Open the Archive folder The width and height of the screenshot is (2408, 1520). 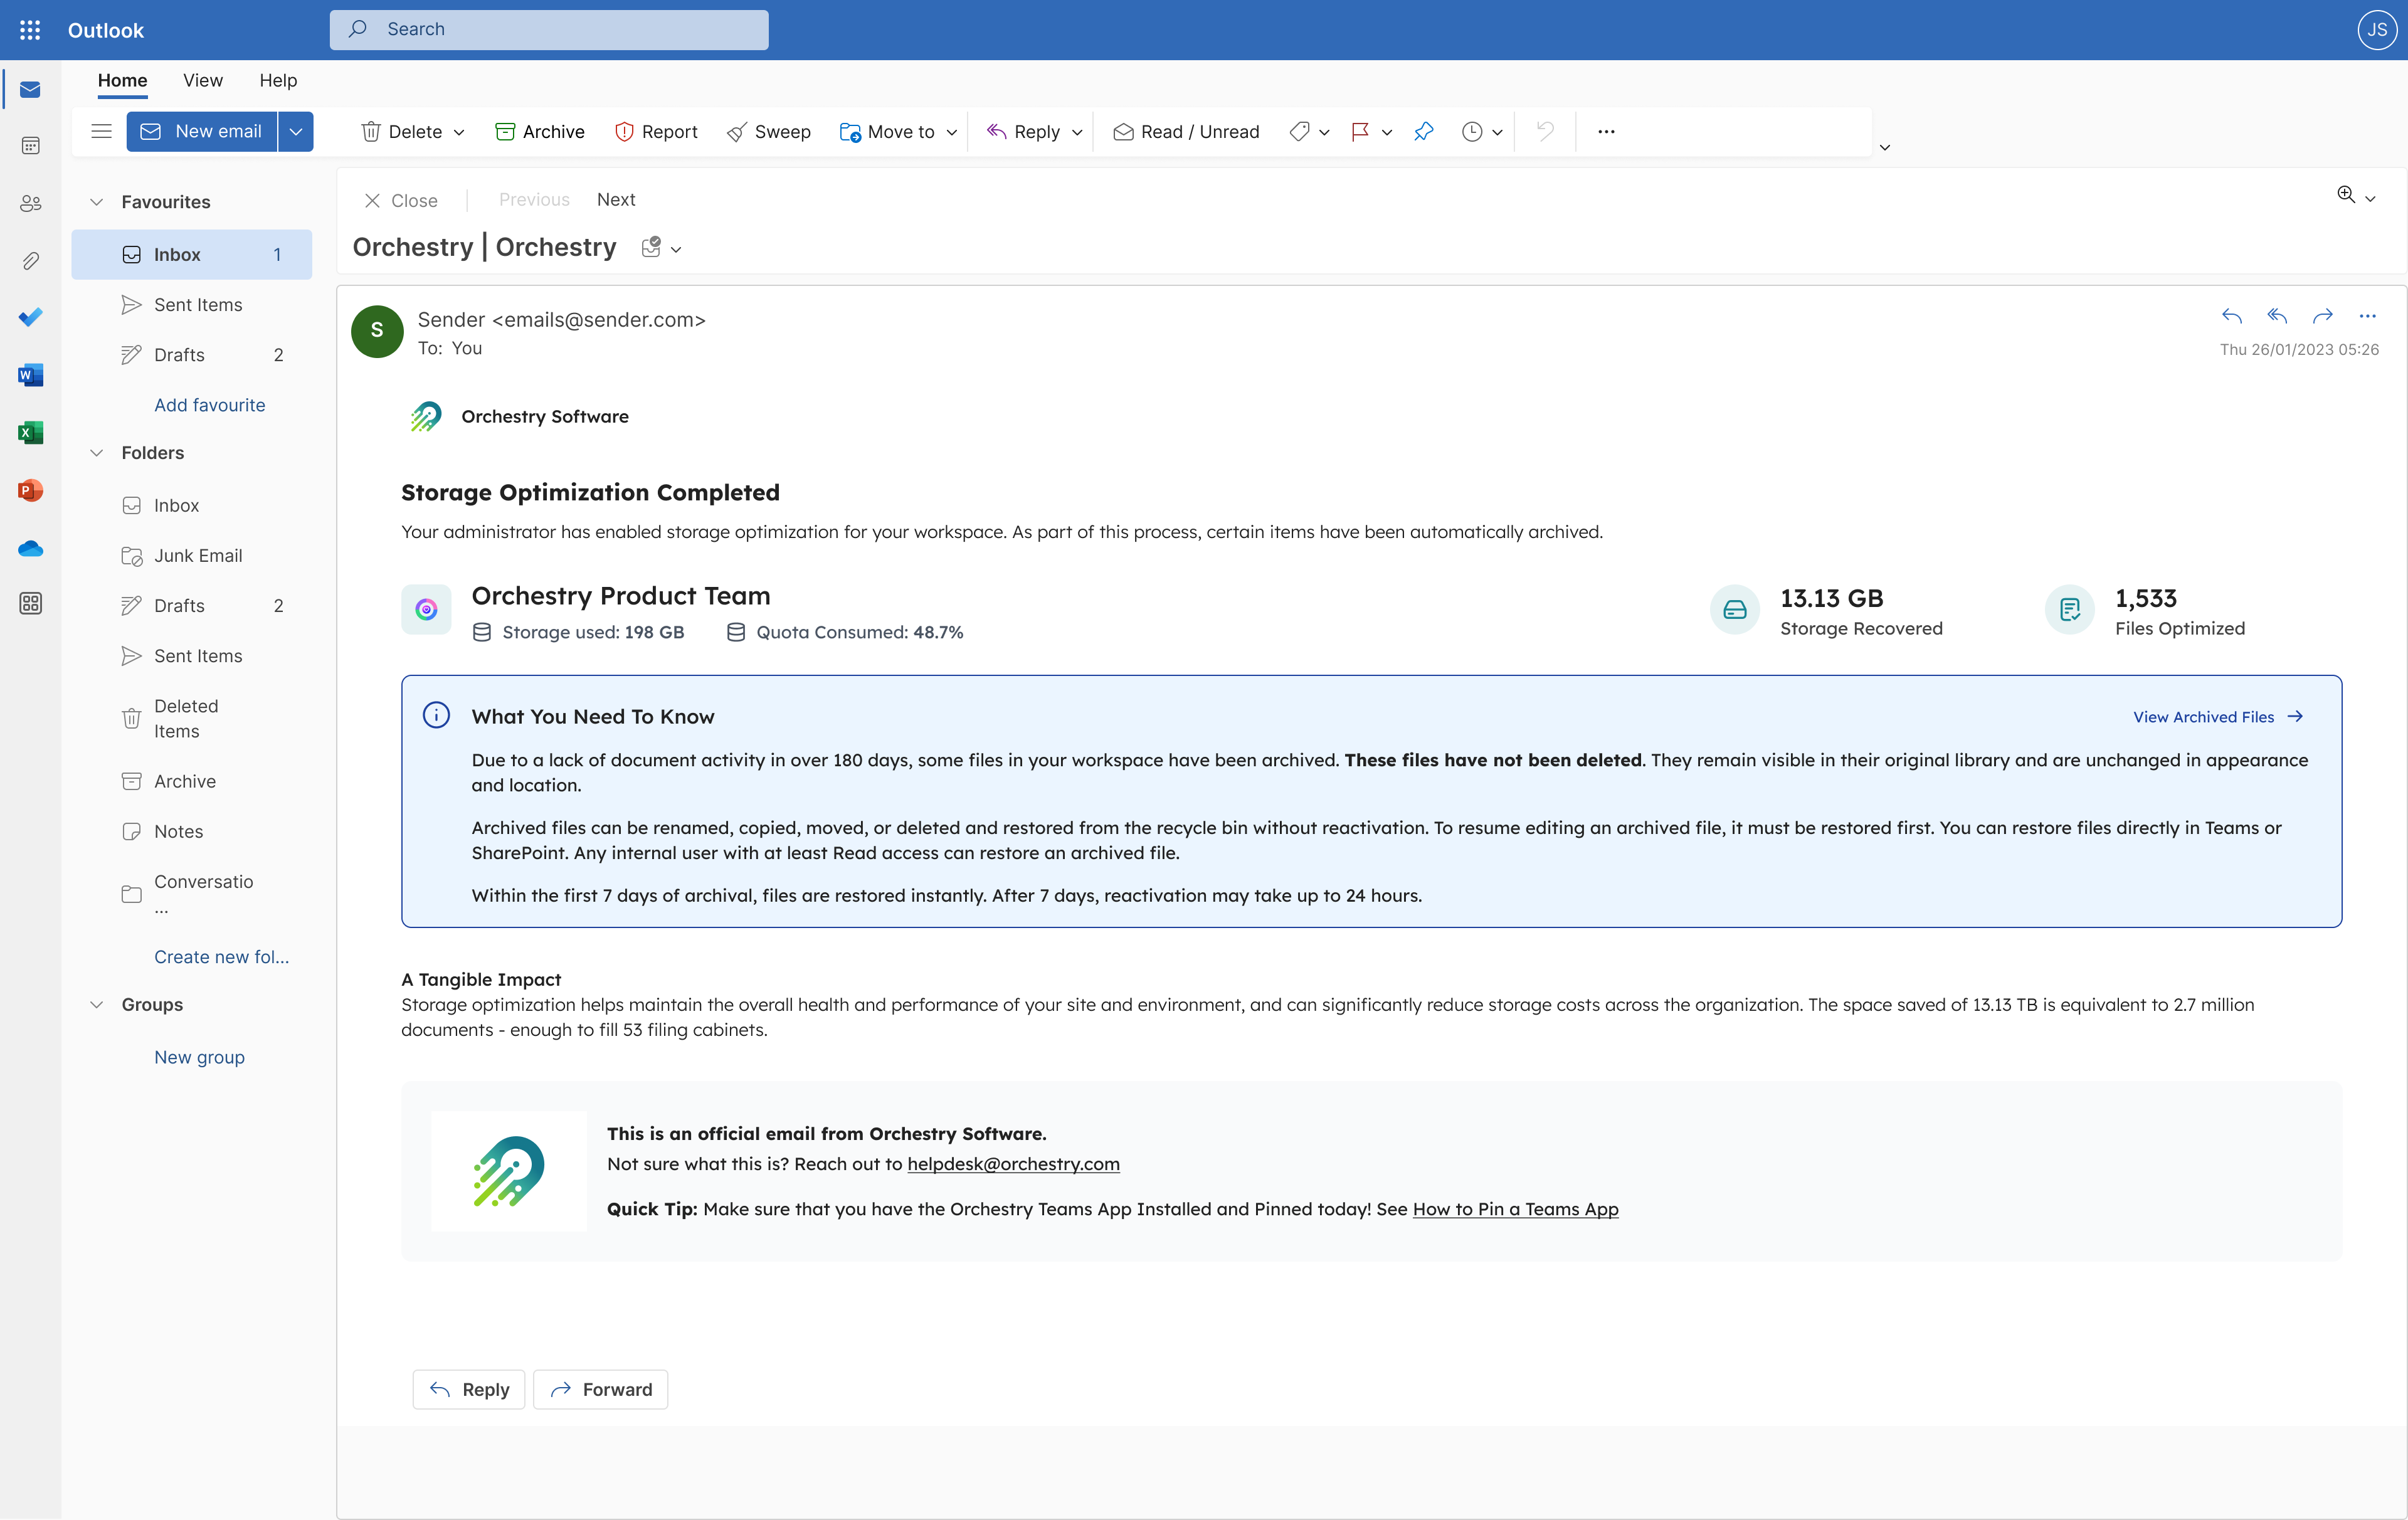[192, 782]
